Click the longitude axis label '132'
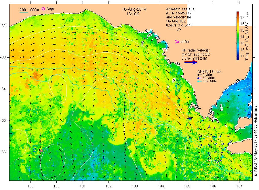The width and height of the screenshot is (259, 190). (109, 186)
